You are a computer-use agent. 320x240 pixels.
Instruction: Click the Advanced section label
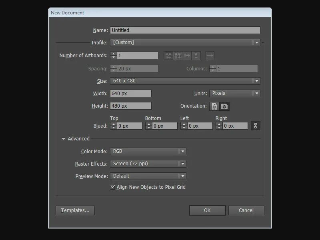pos(78,138)
